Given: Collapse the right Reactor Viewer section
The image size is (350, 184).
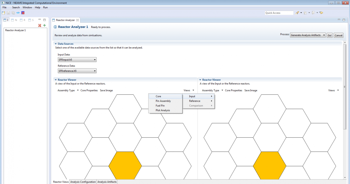Looking at the screenshot, I should 200,80.
